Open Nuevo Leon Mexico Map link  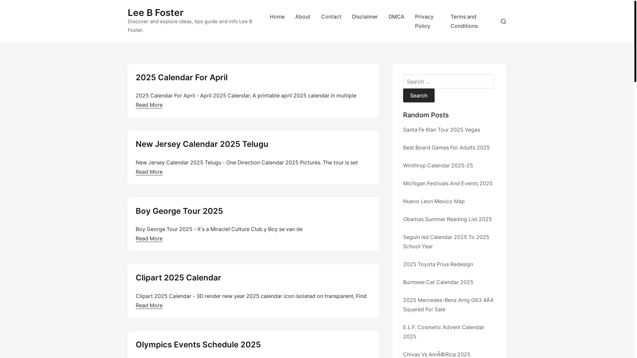point(434,201)
